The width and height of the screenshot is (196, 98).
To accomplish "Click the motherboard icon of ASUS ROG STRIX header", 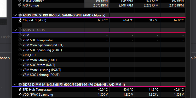I will [20, 15].
